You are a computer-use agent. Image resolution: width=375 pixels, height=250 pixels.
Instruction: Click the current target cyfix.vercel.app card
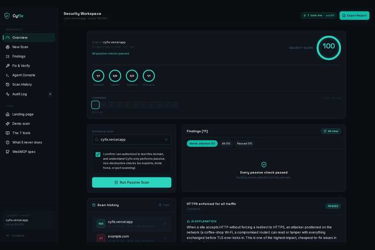(x=29, y=220)
